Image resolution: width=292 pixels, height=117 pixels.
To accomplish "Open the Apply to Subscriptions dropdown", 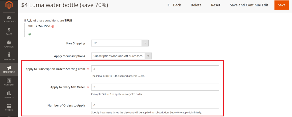I will 121,56.
